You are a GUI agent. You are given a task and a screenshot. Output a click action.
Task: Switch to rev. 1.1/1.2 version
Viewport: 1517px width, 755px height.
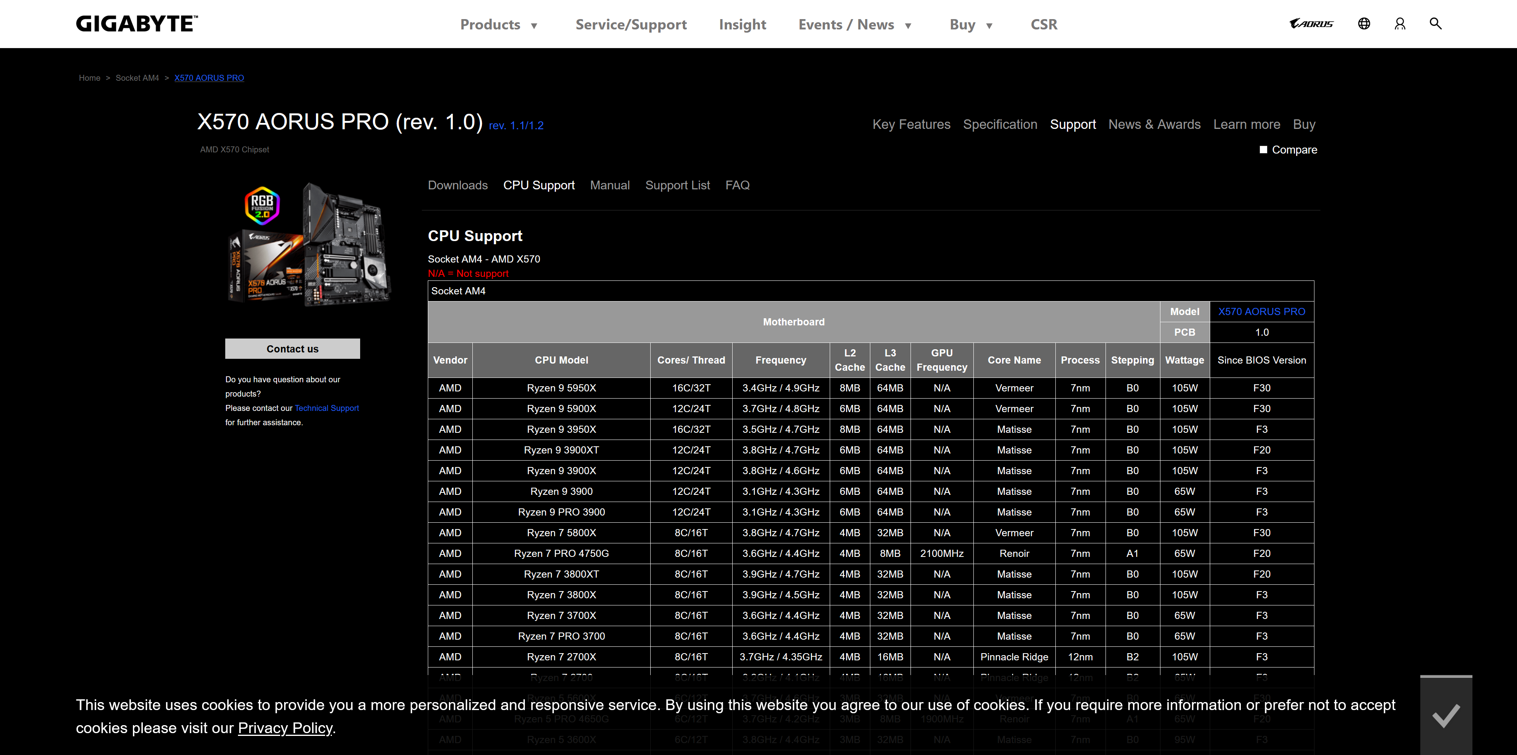point(516,125)
